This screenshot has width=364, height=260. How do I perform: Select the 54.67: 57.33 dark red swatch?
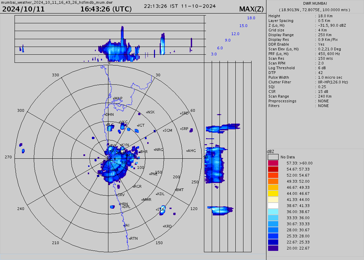[273, 169]
